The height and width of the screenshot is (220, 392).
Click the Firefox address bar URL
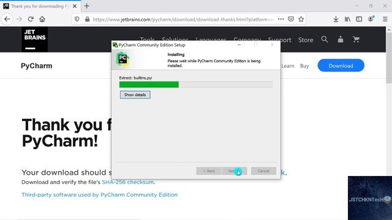click(183, 20)
